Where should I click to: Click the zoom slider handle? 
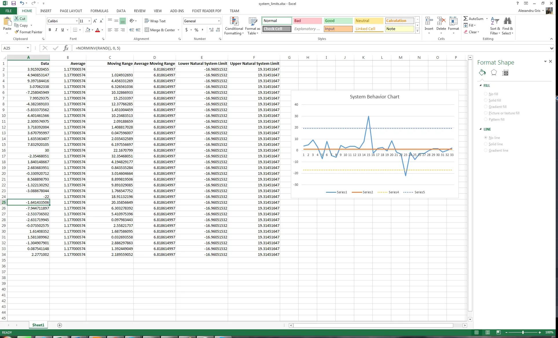point(523,332)
